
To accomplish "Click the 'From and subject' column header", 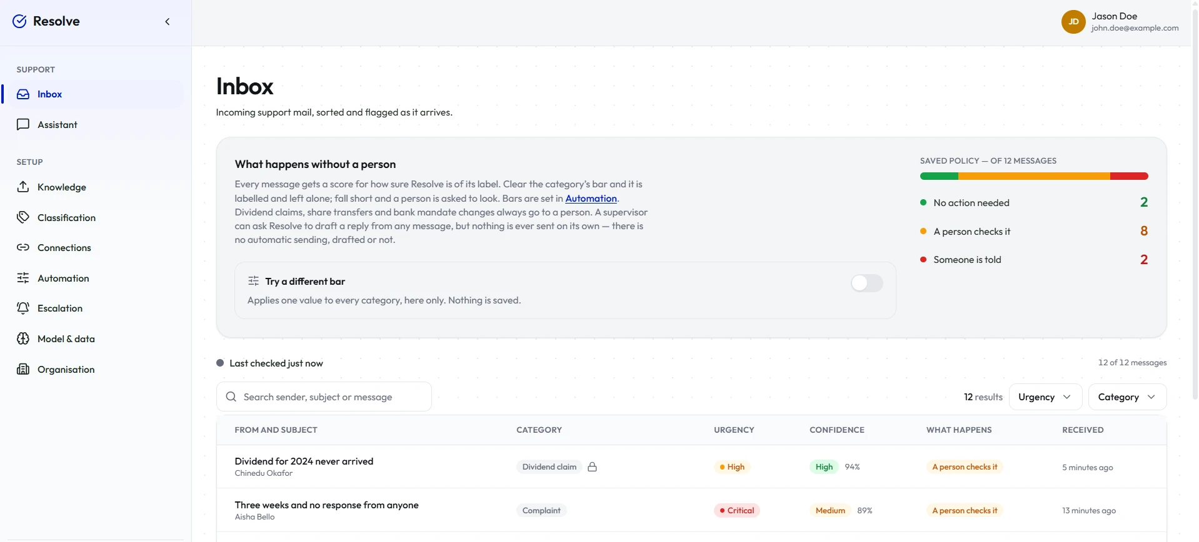I will [276, 430].
